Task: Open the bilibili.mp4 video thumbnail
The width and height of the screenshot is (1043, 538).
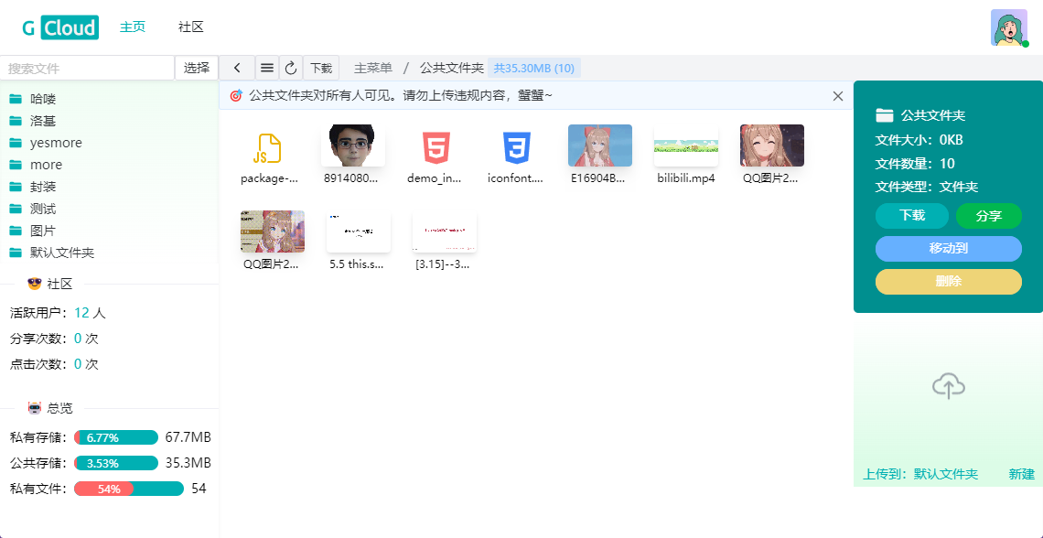Action: (686, 146)
